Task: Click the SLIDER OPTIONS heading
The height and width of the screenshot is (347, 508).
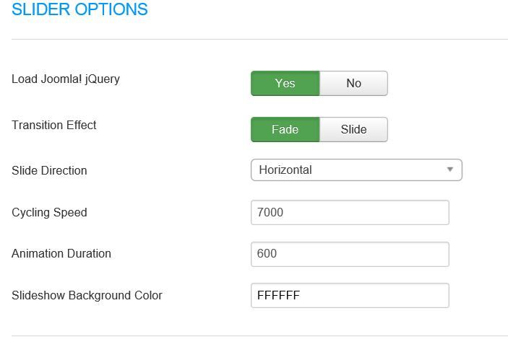Action: pyautogui.click(x=79, y=9)
